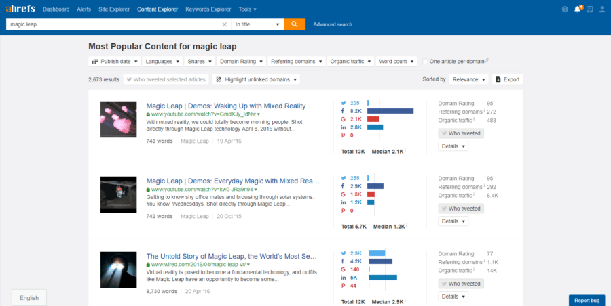The image size is (611, 306).
Task: Click the Advanced search link
Action: point(333,24)
